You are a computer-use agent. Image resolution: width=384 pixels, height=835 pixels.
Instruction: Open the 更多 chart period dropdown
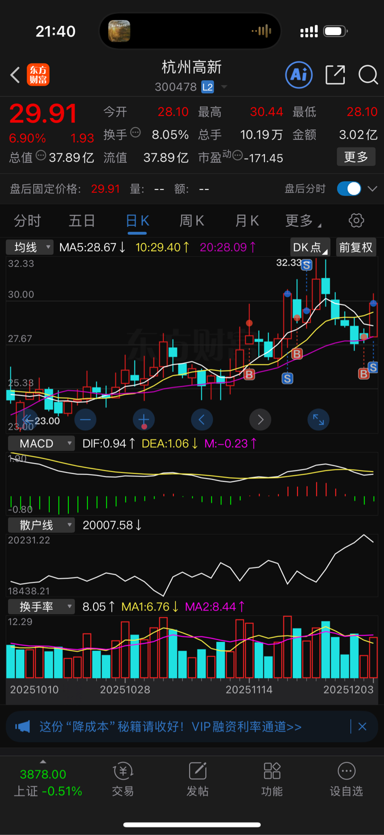pyautogui.click(x=303, y=220)
